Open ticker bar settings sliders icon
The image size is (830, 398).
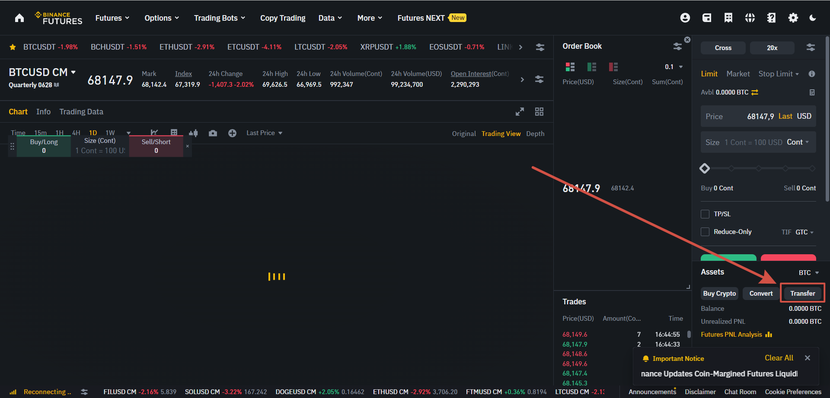540,47
